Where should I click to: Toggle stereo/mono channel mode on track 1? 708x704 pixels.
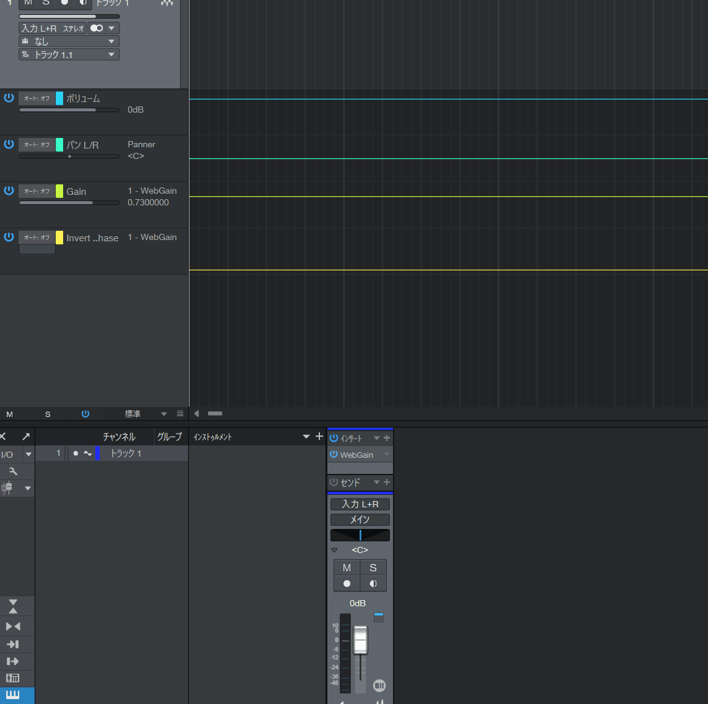coord(96,28)
